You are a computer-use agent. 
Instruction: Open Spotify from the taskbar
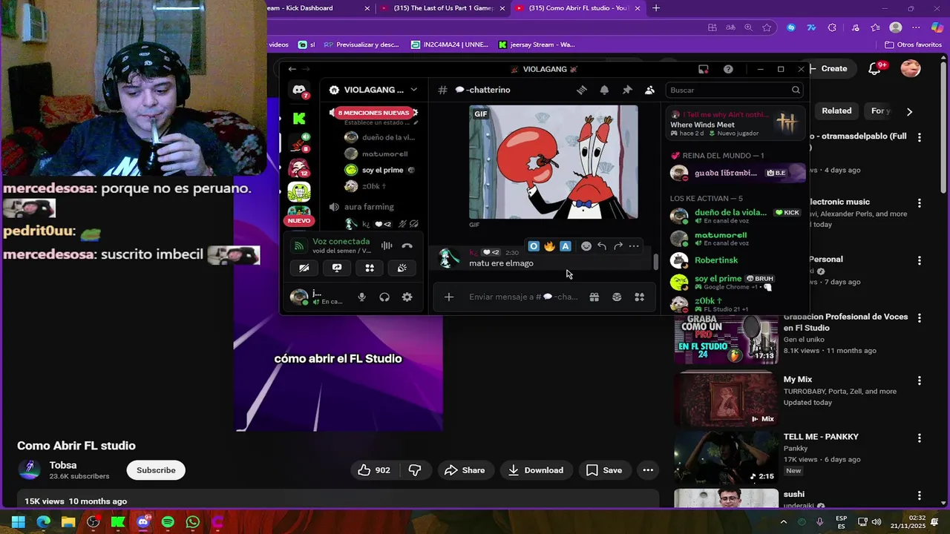click(x=168, y=522)
